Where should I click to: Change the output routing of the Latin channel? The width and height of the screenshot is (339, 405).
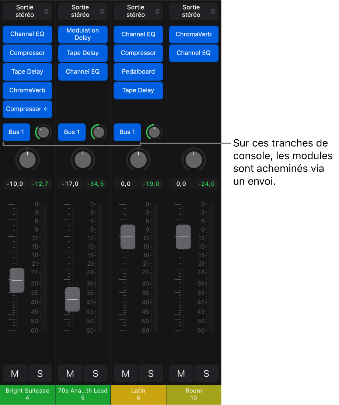point(138,11)
